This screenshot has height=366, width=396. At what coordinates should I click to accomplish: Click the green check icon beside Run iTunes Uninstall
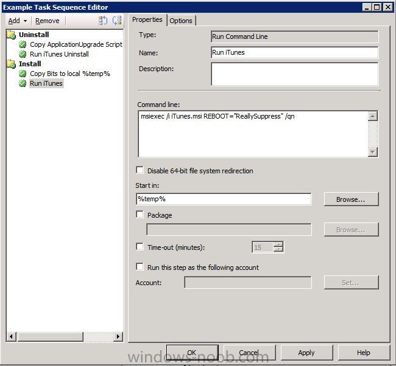[23, 54]
